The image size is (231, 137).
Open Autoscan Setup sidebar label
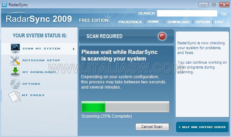pos(41,60)
